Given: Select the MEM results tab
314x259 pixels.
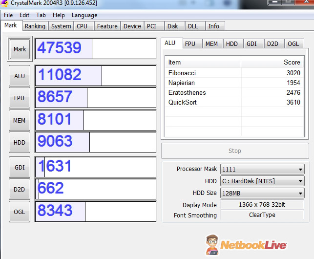Looking at the screenshot, I should 213,43.
